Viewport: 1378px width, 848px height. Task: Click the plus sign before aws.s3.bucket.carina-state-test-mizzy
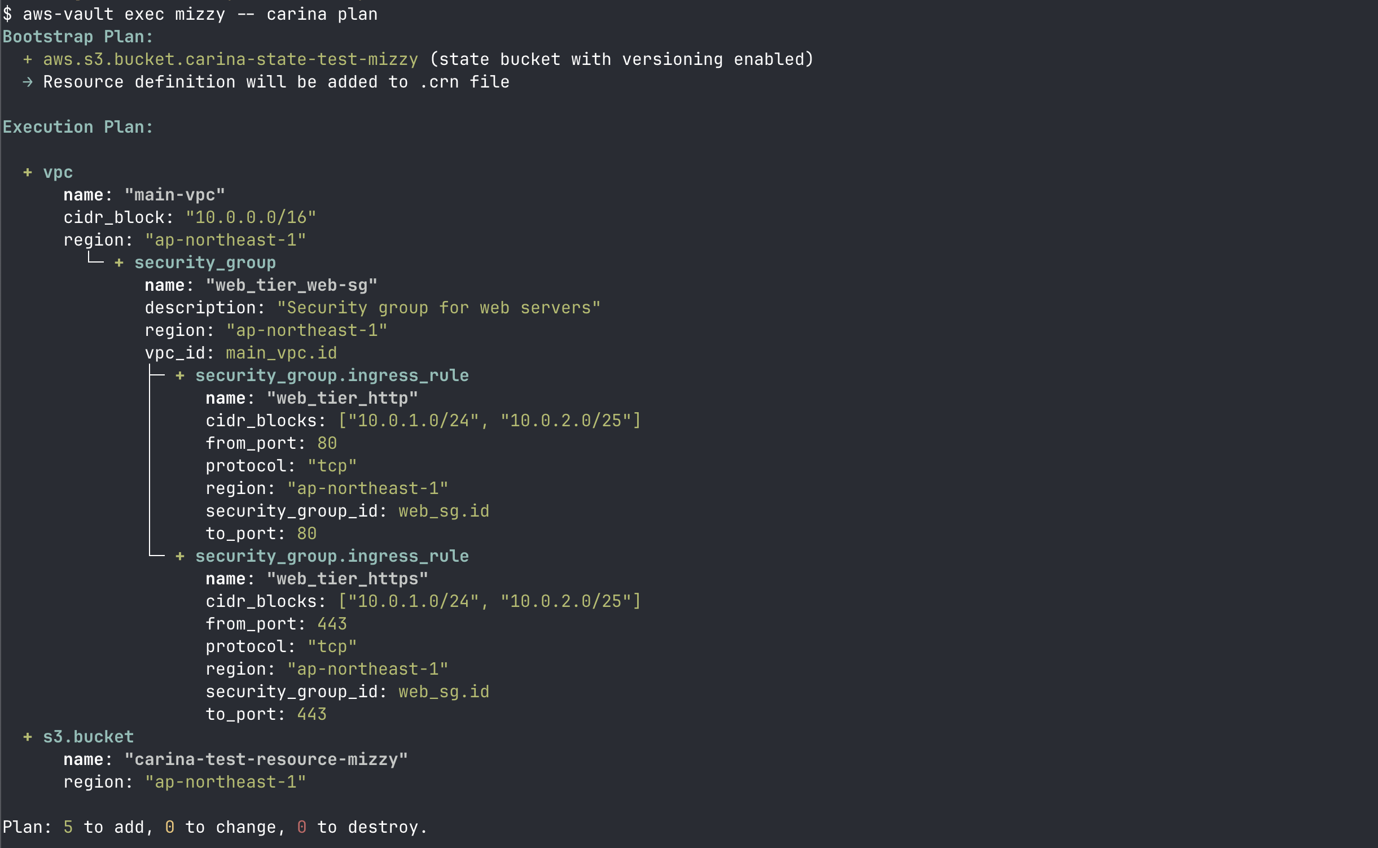[27, 59]
